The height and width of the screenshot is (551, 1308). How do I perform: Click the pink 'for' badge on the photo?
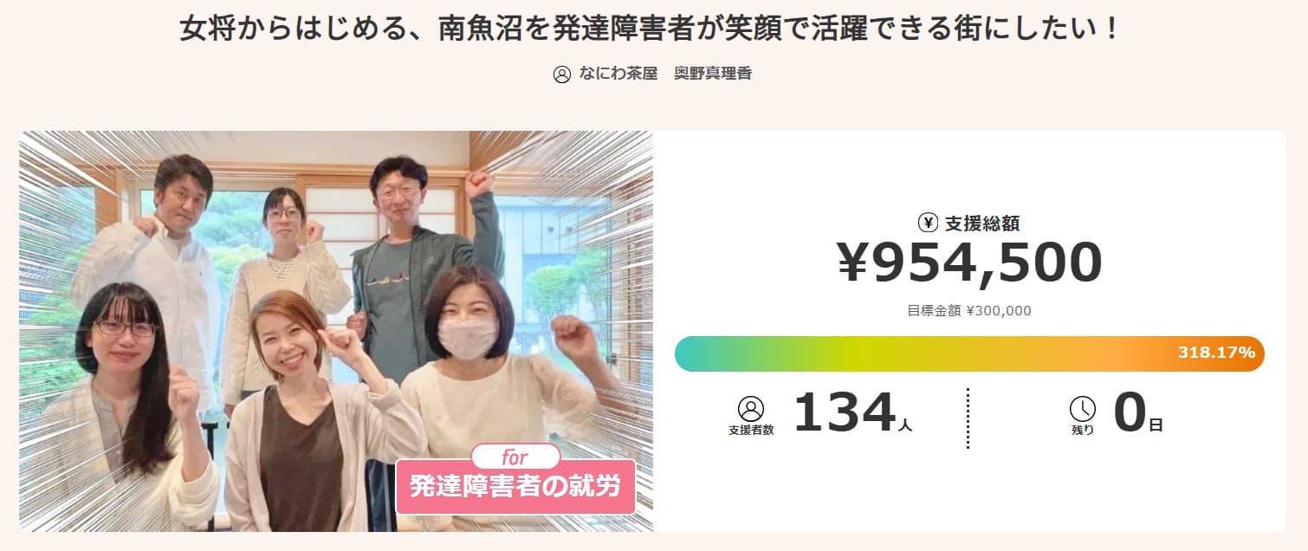coord(515,457)
